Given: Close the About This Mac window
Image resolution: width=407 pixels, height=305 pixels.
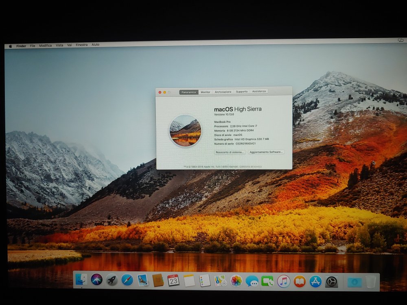Looking at the screenshot, I should tap(160, 92).
